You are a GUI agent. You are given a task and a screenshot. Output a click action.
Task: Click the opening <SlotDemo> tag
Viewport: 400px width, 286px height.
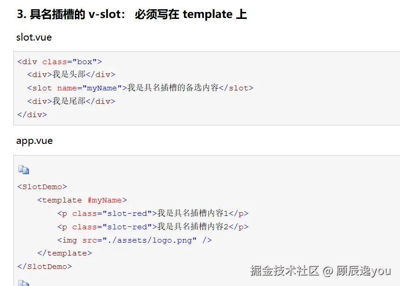pos(42,187)
